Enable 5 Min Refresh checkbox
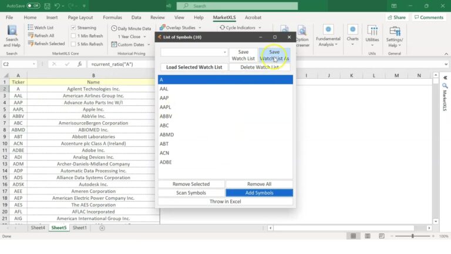451x254 pixels. click(x=73, y=44)
